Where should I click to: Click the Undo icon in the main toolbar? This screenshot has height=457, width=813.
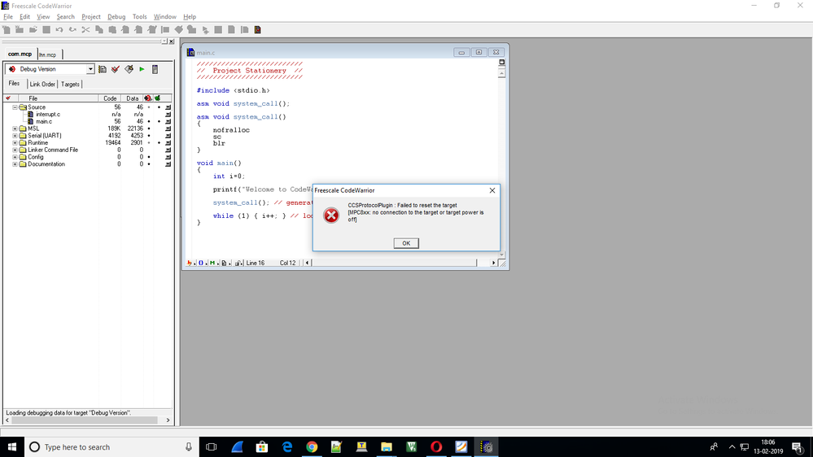(59, 29)
